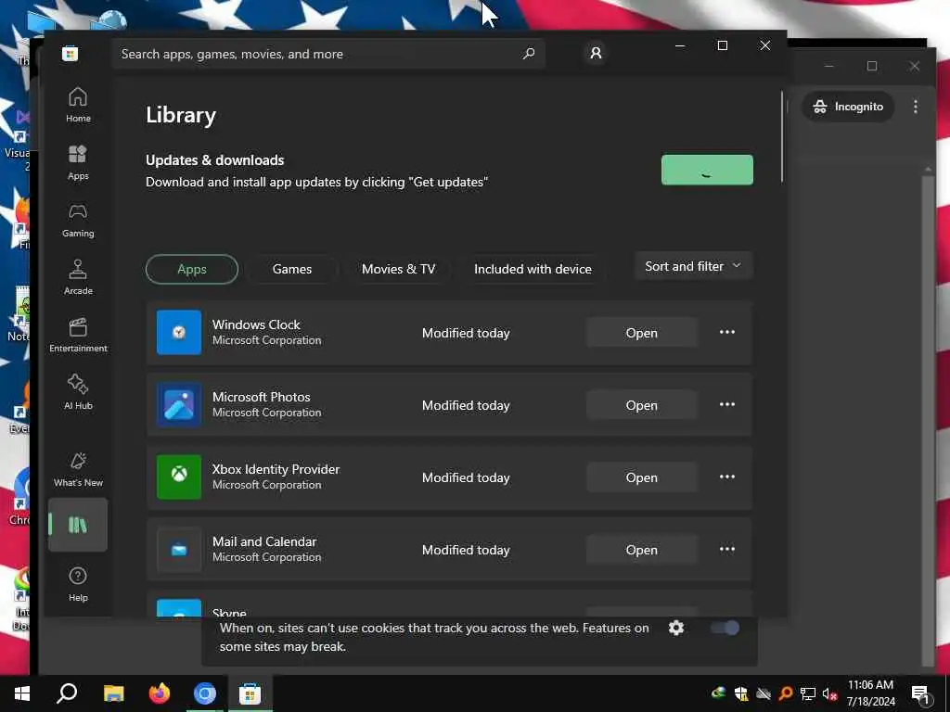This screenshot has width=950, height=712.
Task: Select the Apps filter tab
Action: [x=192, y=269]
